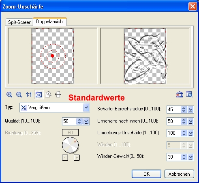Click the disabled Winden value field
This screenshot has width=199, height=183.
tap(174, 145)
